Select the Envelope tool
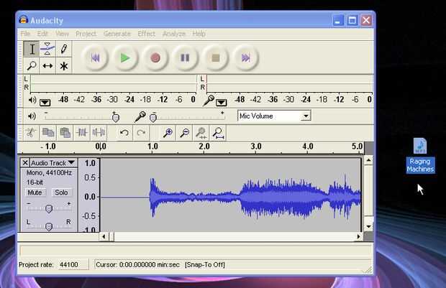Viewport: 446px width, 288px height. click(x=47, y=49)
